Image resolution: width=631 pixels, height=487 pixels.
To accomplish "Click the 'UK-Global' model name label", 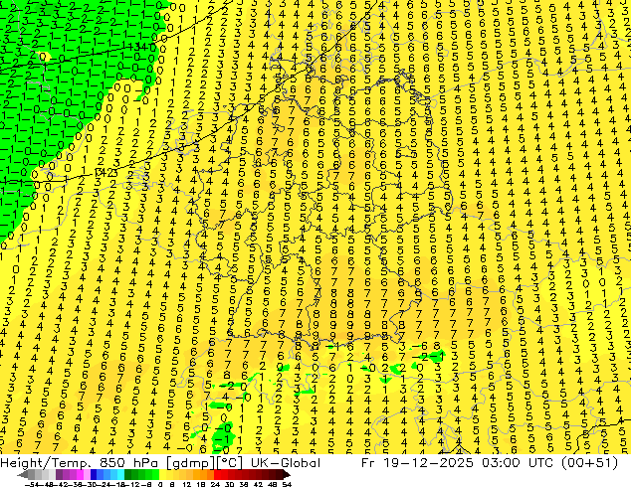I will pos(286,463).
